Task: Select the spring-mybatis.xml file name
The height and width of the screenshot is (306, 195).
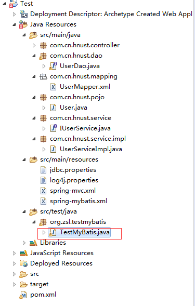Action: click(79, 201)
